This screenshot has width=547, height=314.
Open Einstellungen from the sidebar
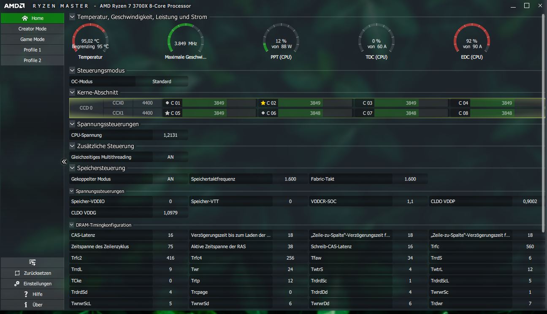click(x=32, y=284)
